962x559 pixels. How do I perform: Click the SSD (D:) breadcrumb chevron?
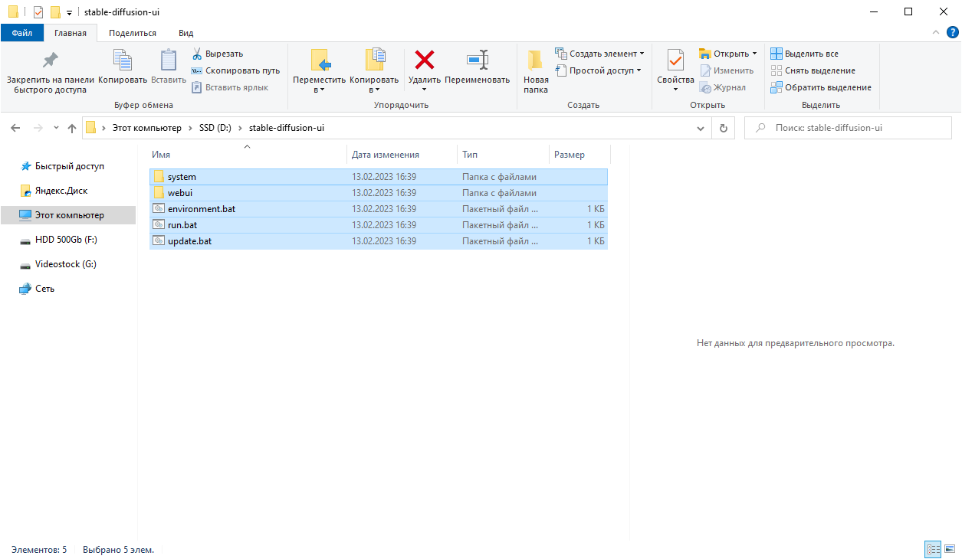point(240,128)
